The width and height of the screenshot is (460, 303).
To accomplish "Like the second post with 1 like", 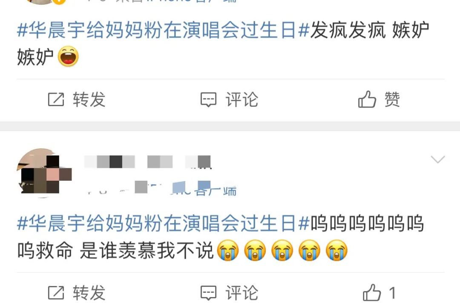I will tap(372, 292).
